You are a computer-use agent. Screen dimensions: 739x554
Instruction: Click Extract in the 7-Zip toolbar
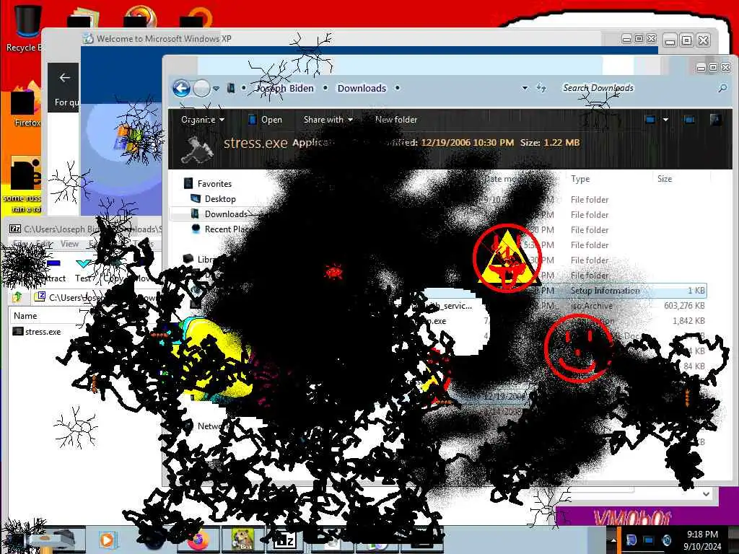52,271
